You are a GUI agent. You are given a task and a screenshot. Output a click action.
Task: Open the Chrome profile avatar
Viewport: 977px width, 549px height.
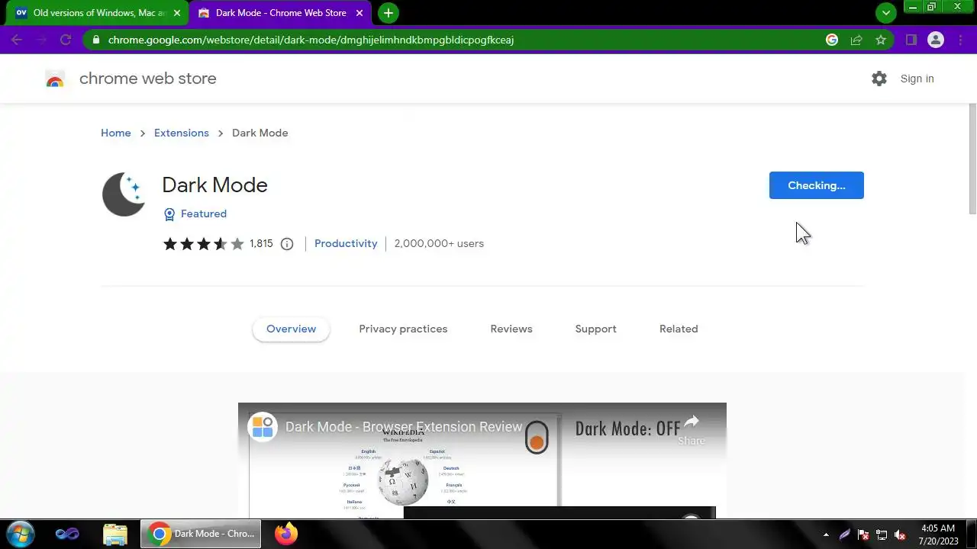(x=936, y=40)
